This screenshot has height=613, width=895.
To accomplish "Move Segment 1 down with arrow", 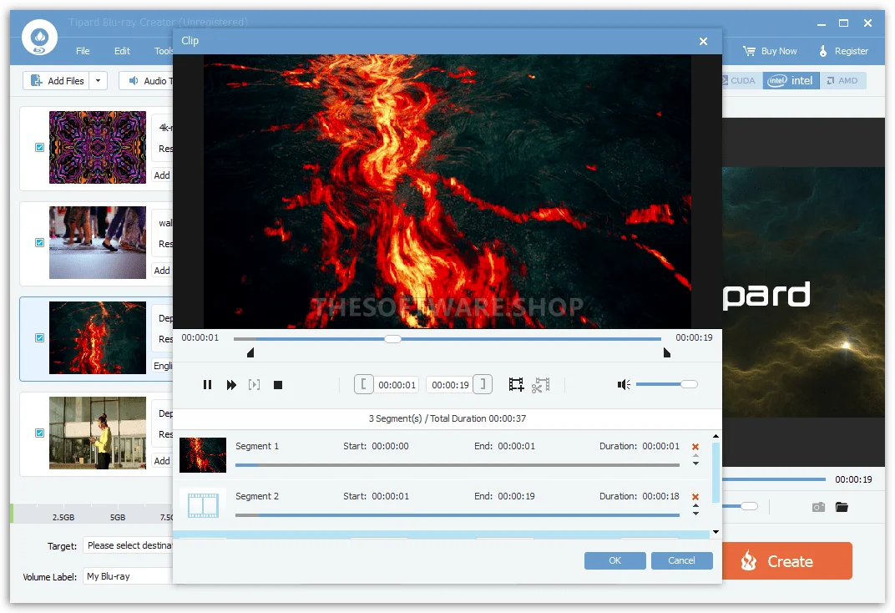I will pos(695,464).
